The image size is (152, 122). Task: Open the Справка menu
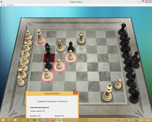(10, 5)
